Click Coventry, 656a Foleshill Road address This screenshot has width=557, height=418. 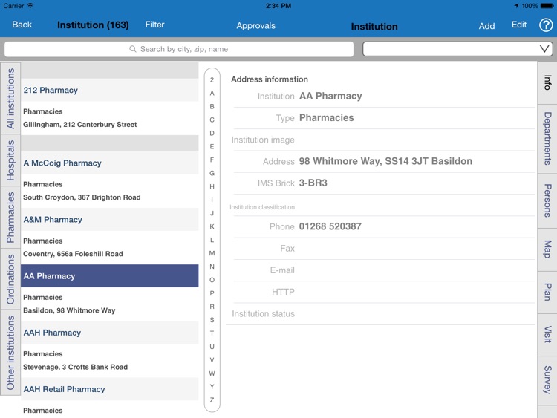click(73, 254)
